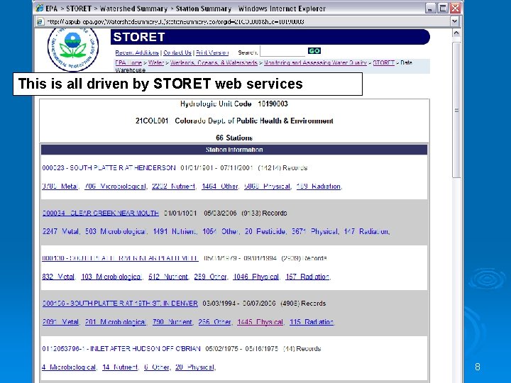This screenshot has width=511, height=383.
Task: Open the STORET breadcrumb link
Action: [x=383, y=63]
